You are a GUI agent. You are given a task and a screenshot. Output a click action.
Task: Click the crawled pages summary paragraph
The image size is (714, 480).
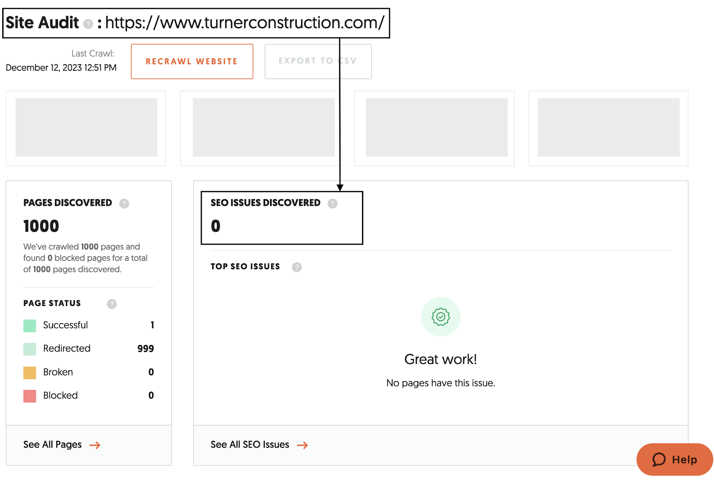coord(85,258)
